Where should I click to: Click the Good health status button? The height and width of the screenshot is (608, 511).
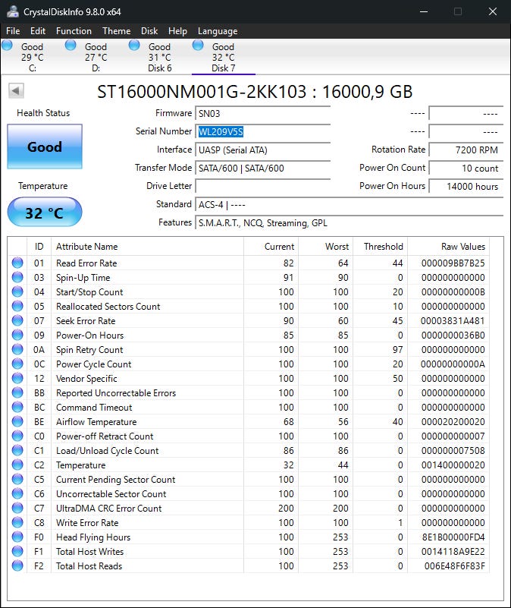click(44, 146)
